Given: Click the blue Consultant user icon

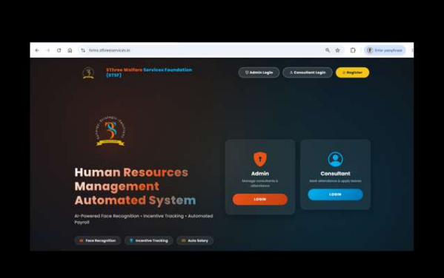Looking at the screenshot, I should coord(335,159).
